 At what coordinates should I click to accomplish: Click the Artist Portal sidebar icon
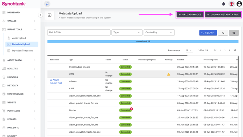[4, 60]
